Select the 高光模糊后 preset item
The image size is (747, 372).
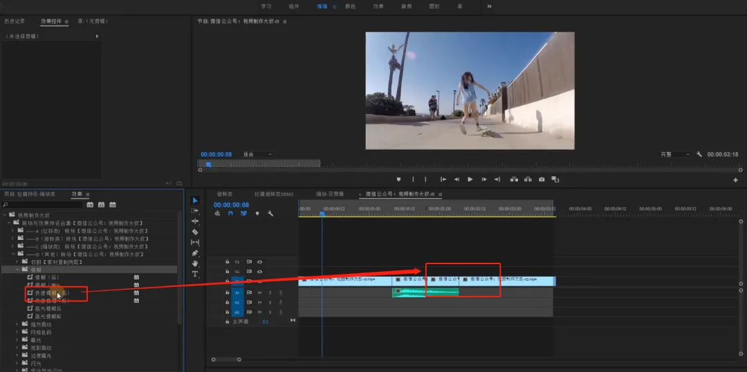click(48, 308)
